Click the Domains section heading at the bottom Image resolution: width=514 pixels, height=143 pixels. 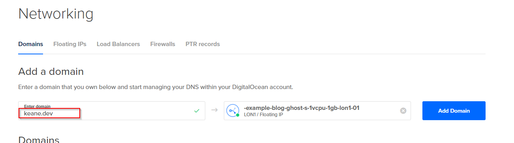(39, 139)
